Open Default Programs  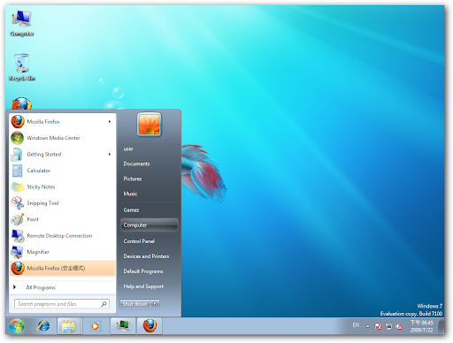(x=143, y=271)
